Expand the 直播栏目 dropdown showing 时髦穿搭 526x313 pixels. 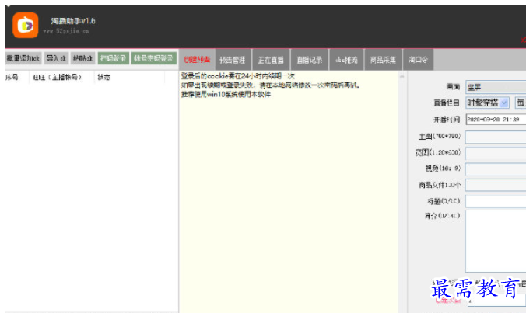tap(487, 103)
